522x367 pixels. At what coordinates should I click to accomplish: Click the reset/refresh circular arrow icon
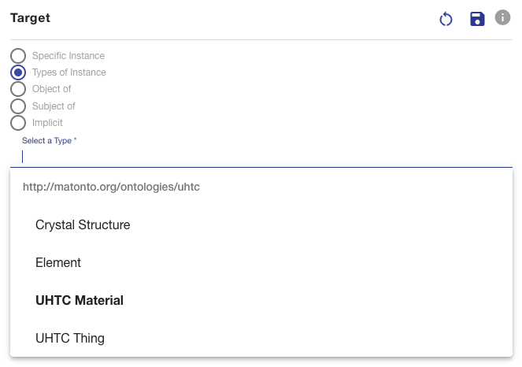point(446,19)
